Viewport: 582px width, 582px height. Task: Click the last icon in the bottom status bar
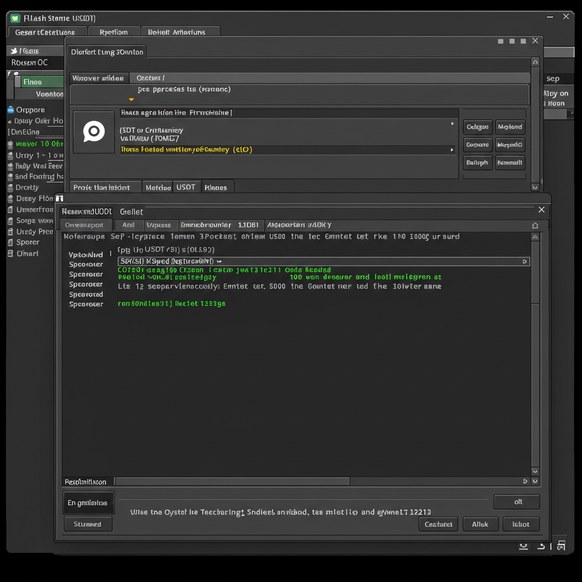[x=561, y=545]
